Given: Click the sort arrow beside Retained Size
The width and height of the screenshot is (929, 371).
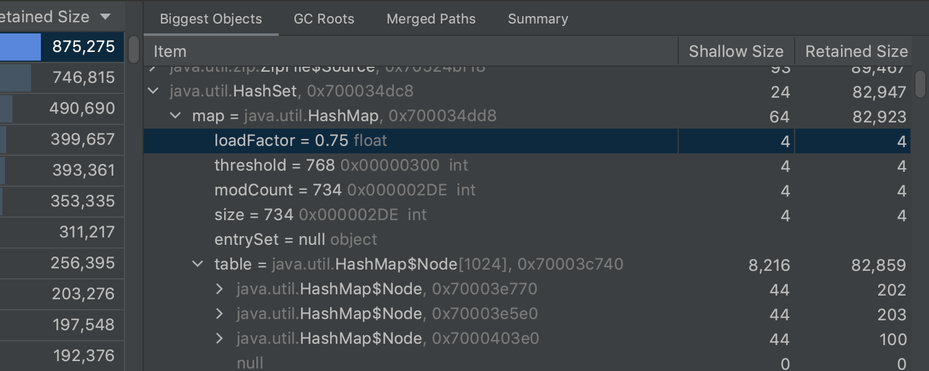Looking at the screenshot, I should coord(105,17).
